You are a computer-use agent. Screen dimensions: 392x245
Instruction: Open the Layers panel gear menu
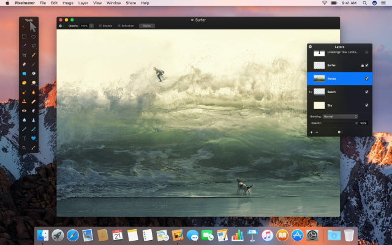coord(340,132)
